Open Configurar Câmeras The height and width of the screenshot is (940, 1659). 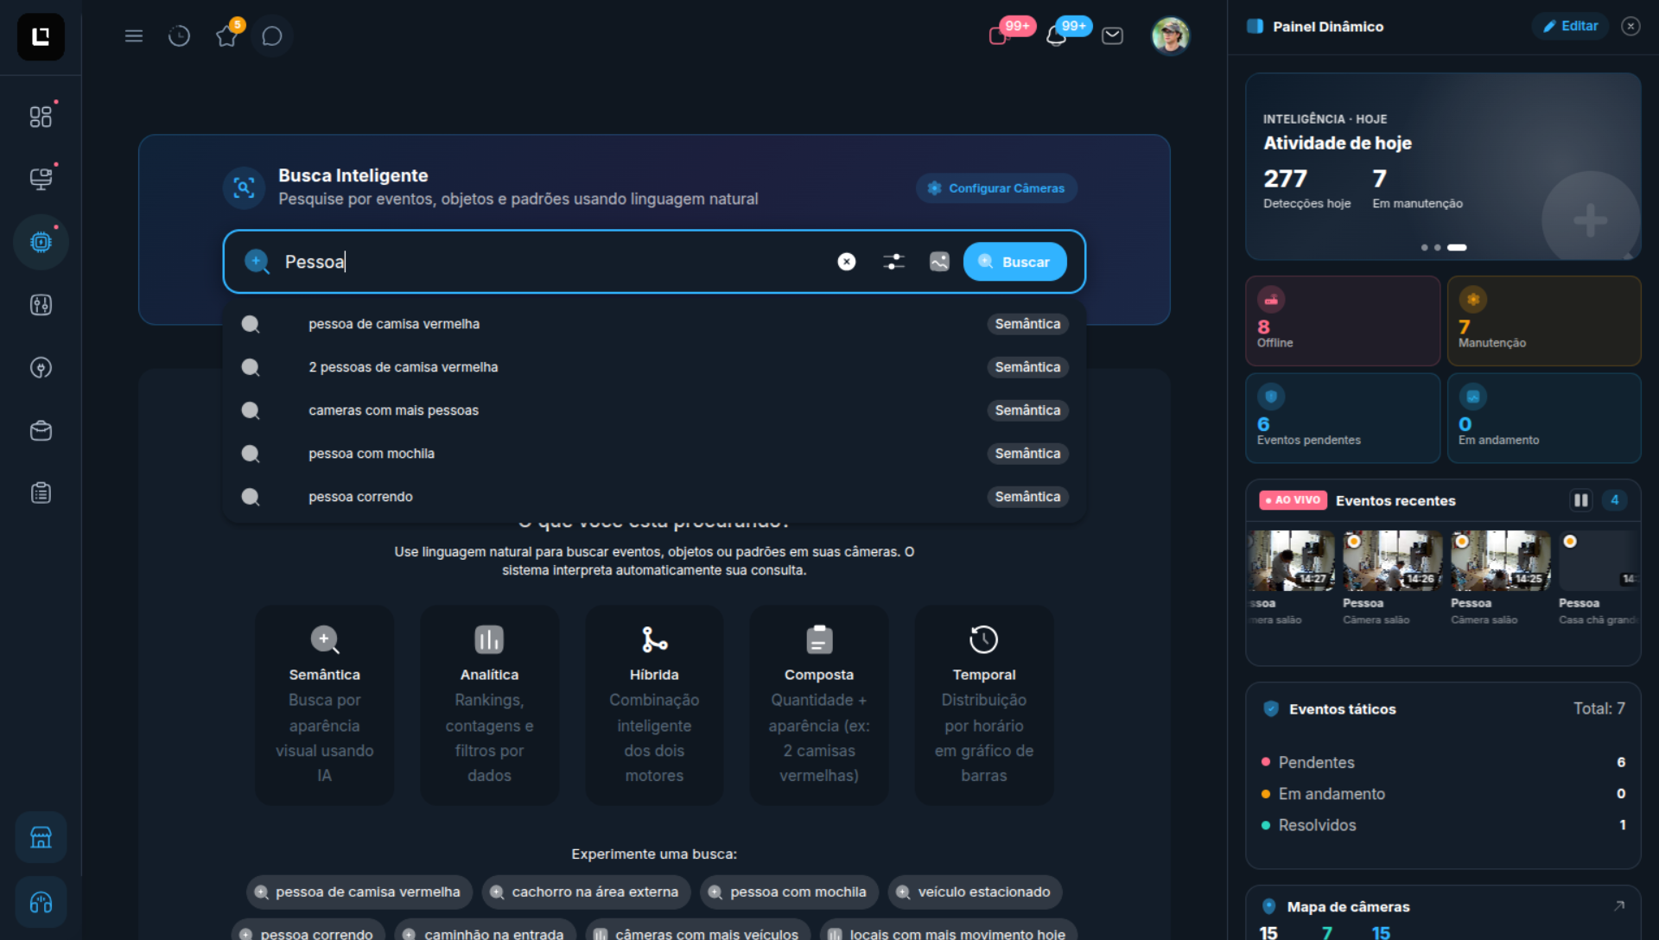pos(997,188)
